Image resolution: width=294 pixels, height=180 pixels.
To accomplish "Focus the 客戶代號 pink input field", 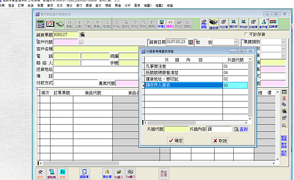I will pos(66,42).
